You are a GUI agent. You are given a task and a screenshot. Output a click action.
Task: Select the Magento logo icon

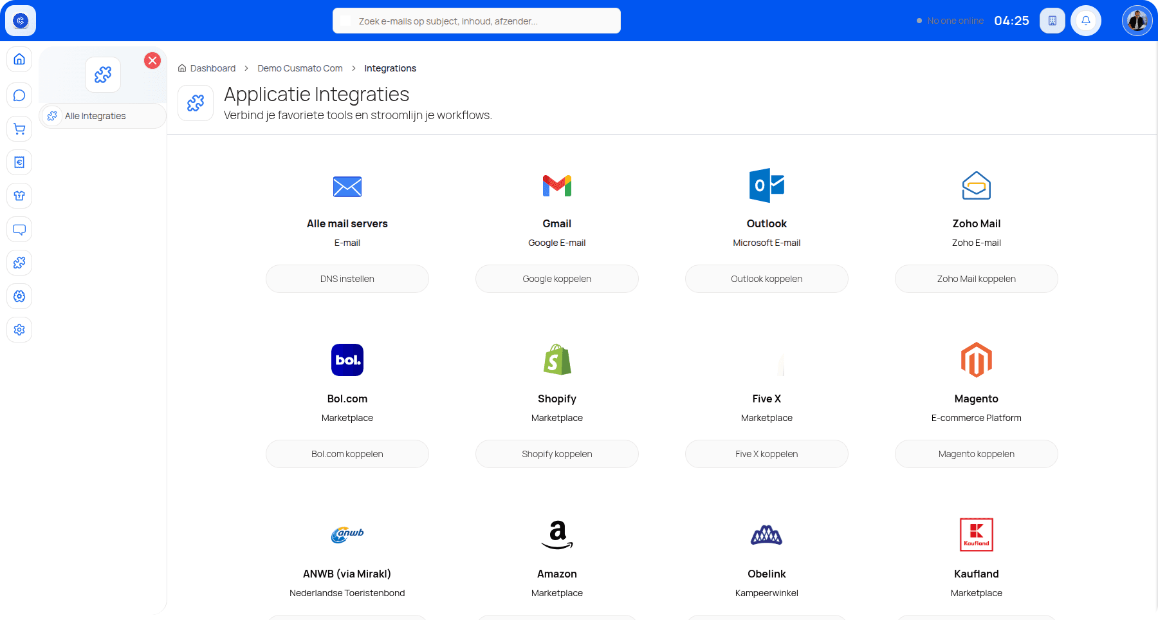pyautogui.click(x=976, y=359)
